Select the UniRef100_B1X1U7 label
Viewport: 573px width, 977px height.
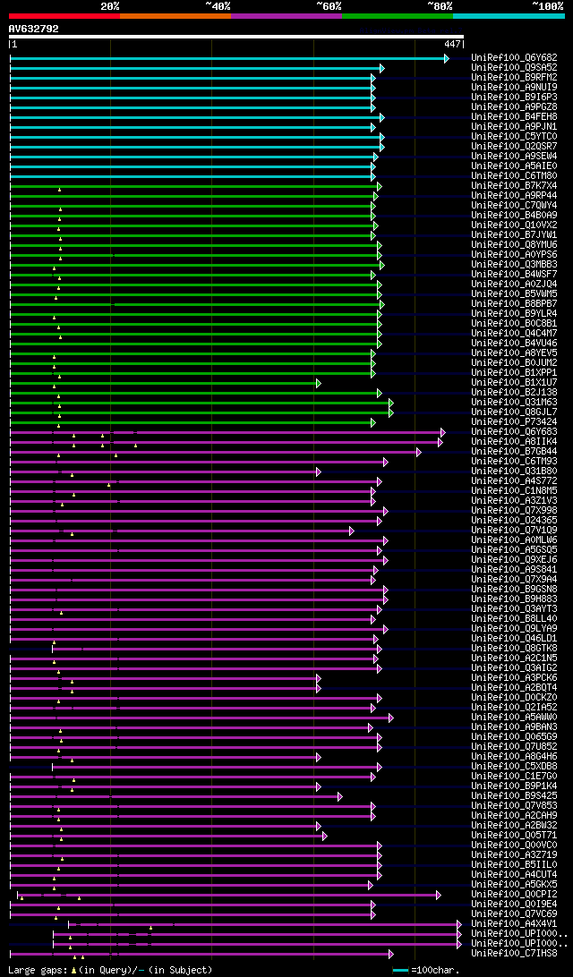(x=515, y=383)
